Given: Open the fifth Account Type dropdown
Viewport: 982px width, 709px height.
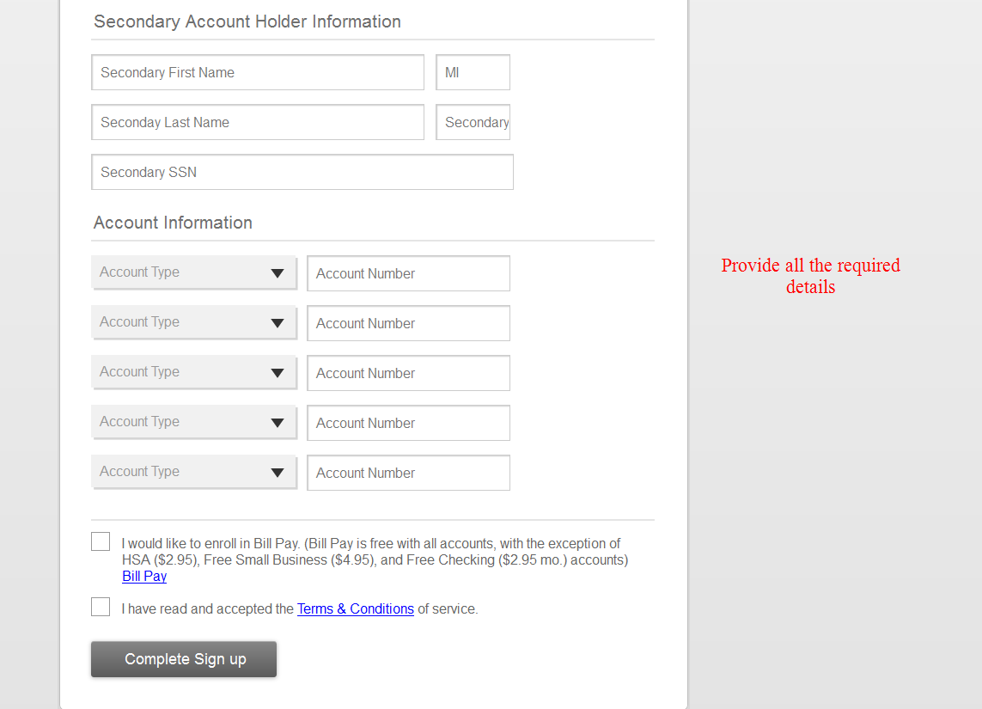Looking at the screenshot, I should [x=193, y=473].
